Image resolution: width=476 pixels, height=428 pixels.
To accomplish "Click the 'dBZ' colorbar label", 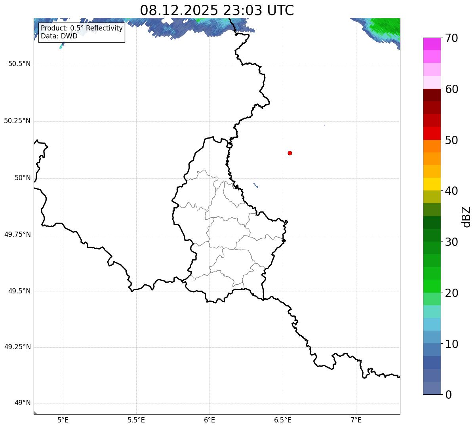I will point(466,217).
